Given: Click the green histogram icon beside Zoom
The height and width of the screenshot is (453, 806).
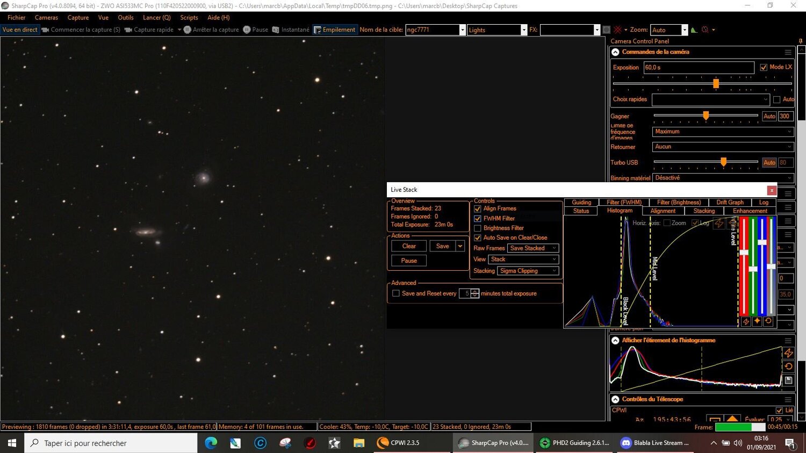Looking at the screenshot, I should (x=694, y=30).
